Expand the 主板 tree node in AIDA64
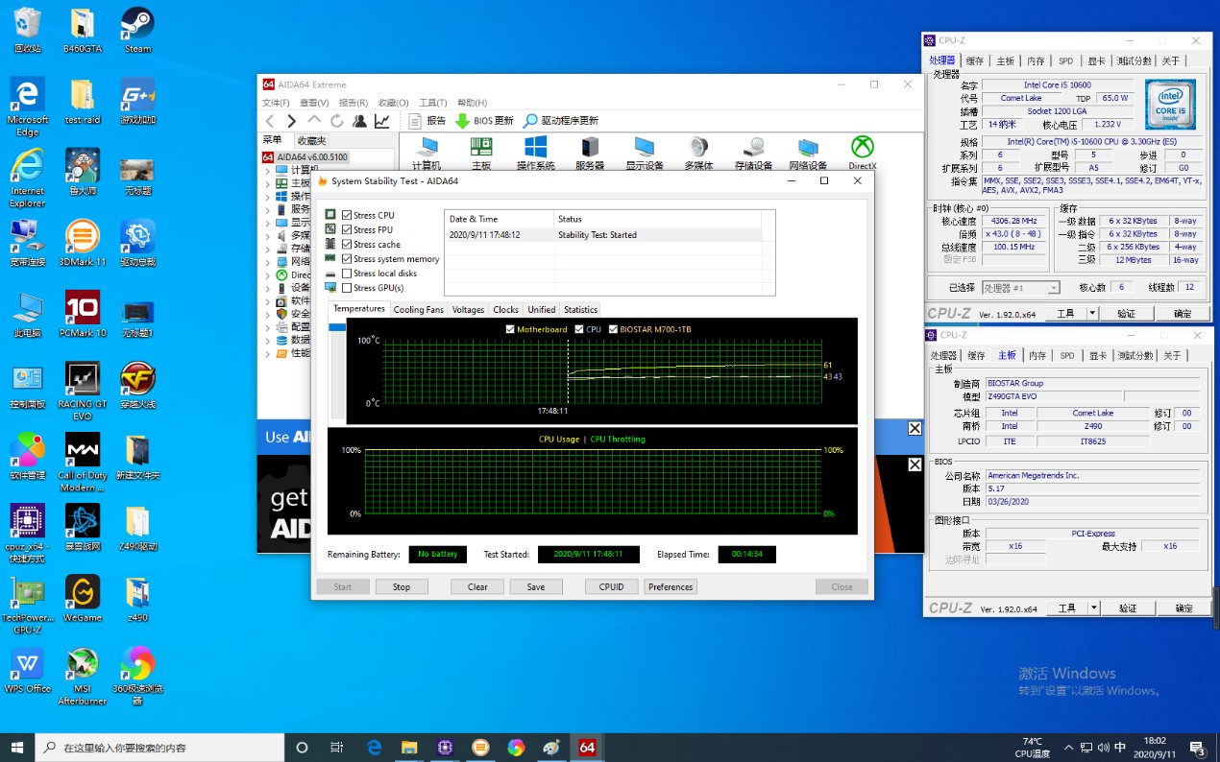The height and width of the screenshot is (762, 1220). point(268,183)
